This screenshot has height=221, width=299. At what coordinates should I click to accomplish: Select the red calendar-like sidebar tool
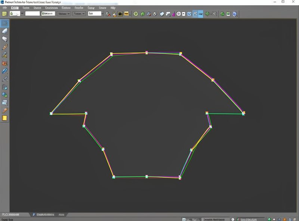pos(4,63)
